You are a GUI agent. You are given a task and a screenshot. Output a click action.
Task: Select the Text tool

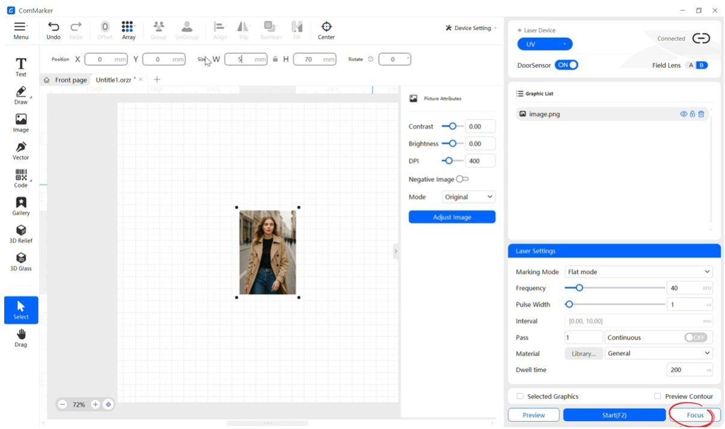tap(21, 66)
